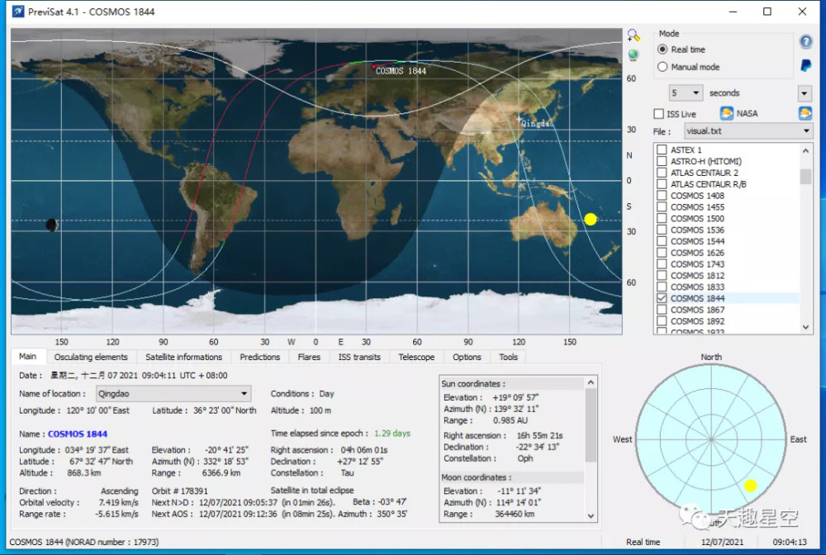Check the COSMOS 1867 checkbox
Screen dimensions: 826x555
(662, 310)
